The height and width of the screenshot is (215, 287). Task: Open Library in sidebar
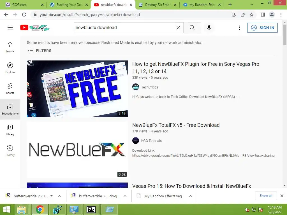(x=10, y=130)
